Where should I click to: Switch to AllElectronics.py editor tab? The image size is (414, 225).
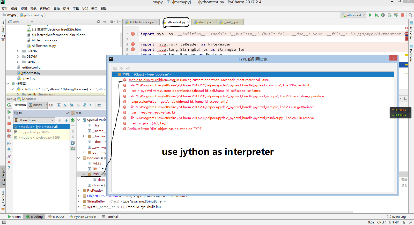pyautogui.click(x=141, y=22)
